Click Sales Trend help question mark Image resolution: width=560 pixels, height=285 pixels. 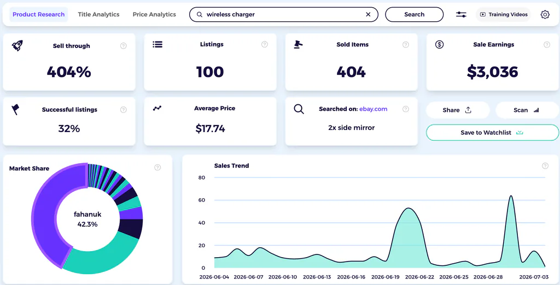coord(545,165)
